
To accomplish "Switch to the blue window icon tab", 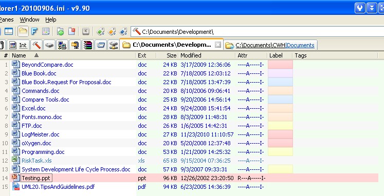I will tap(101, 45).
